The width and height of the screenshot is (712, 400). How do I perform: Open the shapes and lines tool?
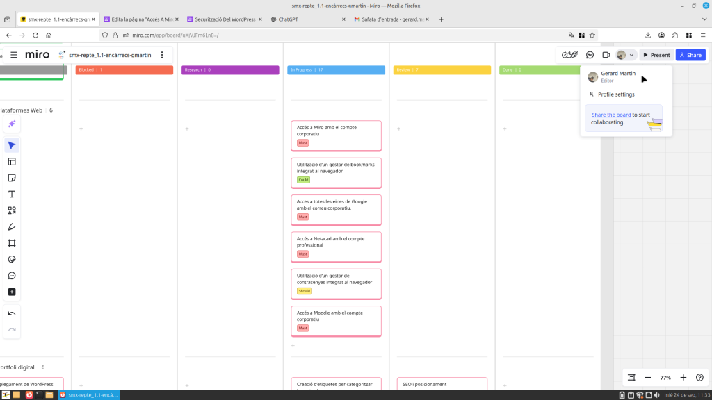tap(12, 210)
